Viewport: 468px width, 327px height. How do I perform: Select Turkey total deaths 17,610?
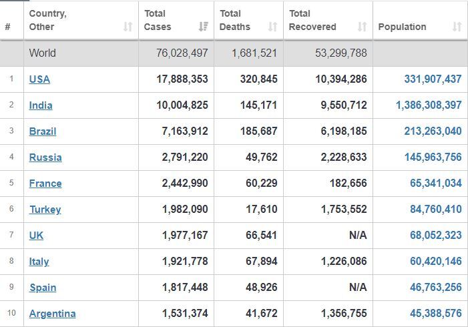(262, 209)
